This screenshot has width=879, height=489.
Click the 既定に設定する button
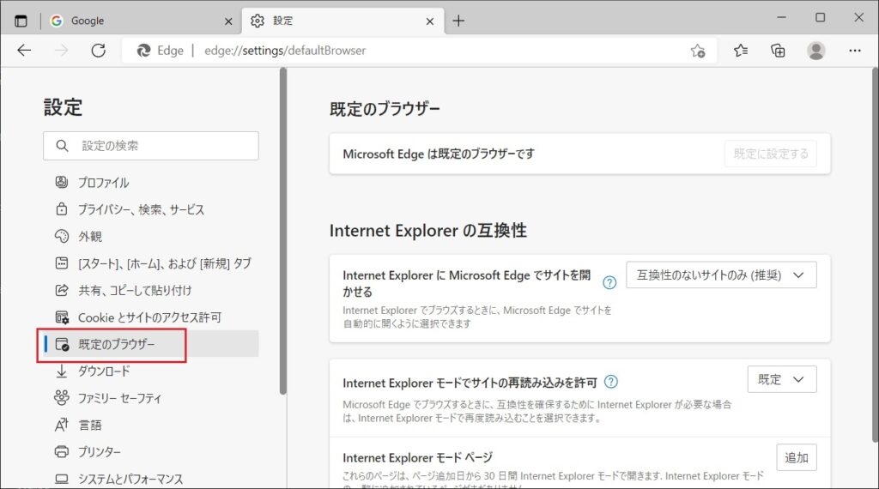(771, 154)
